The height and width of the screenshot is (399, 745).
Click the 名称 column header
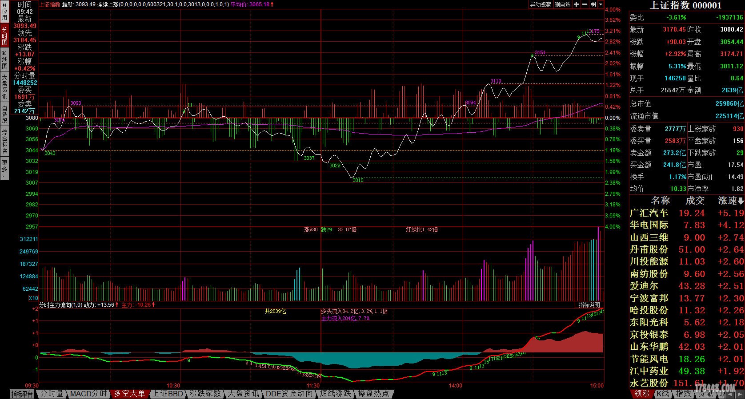coord(660,201)
